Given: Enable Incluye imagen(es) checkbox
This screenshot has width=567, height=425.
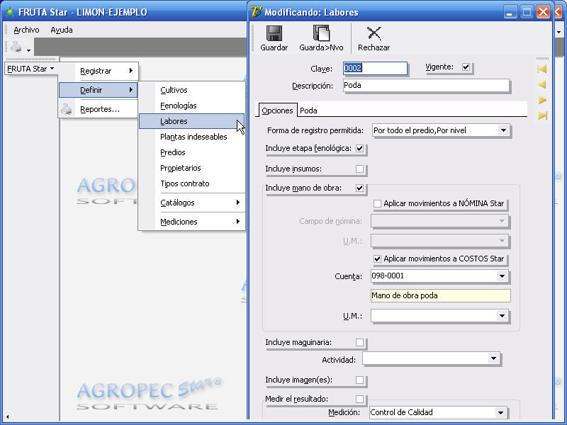Looking at the screenshot, I should 359,380.
